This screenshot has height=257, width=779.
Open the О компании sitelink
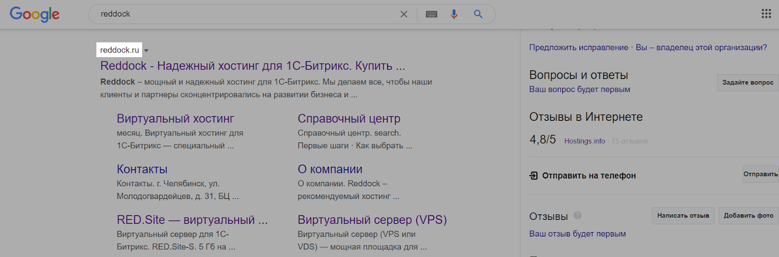click(x=330, y=169)
